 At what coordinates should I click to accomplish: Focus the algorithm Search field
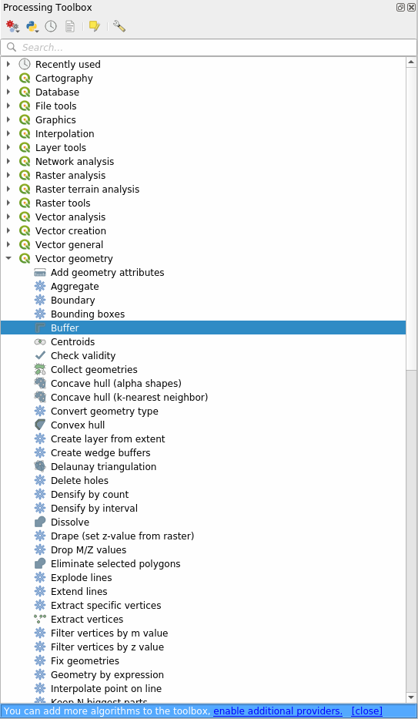(209, 47)
